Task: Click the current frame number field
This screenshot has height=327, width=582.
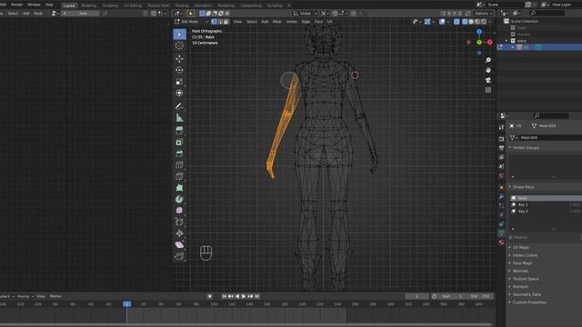Action: pos(416,296)
